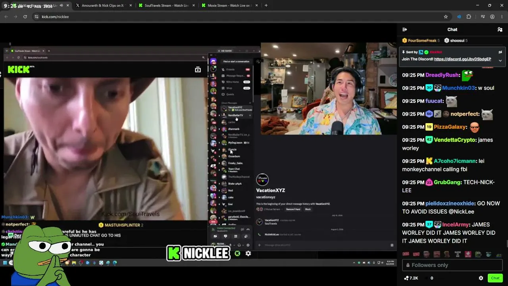View site information icon in address bar
The image size is (508, 286).
pos(37,17)
